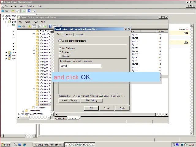Click Up one level icon in Group Policy Management toolbar
Screen dimensions: 196x147
pos(13,11)
